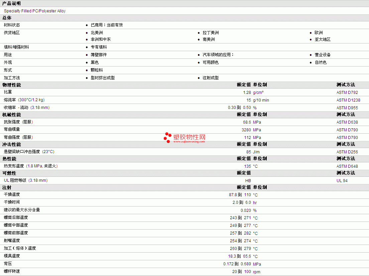This screenshot has height=276, width=369.
Task: Click the 北美洲 region entry
Action: [97, 33]
